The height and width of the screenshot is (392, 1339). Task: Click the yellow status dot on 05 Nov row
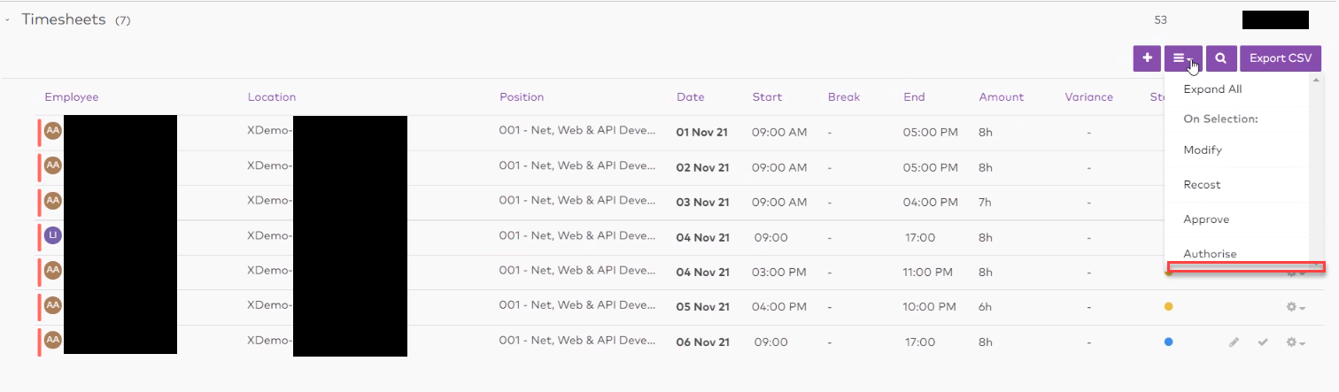click(1168, 307)
